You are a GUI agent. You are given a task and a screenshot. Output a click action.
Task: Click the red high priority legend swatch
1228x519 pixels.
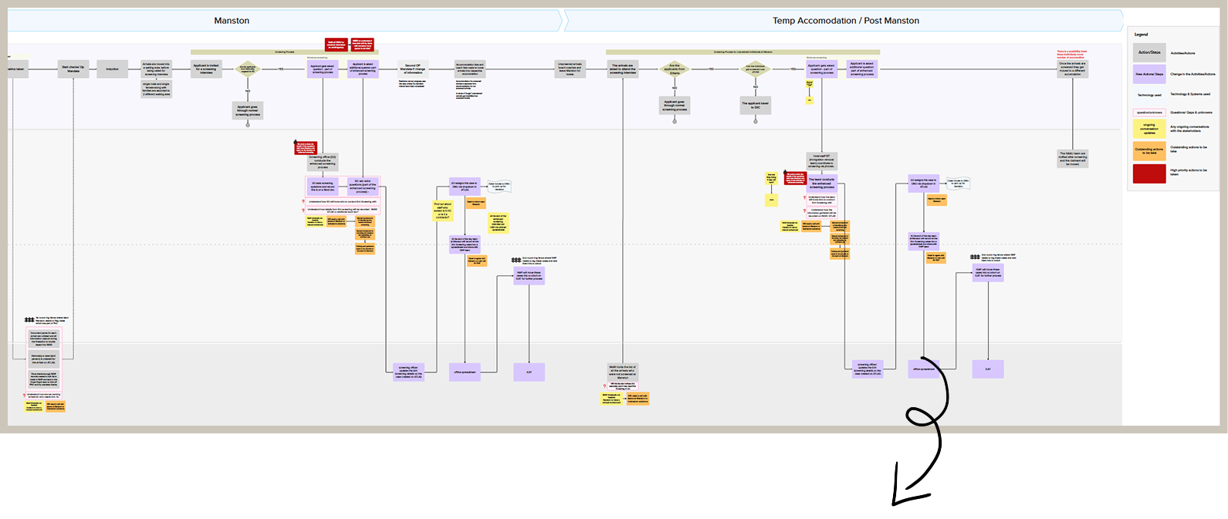click(1149, 174)
